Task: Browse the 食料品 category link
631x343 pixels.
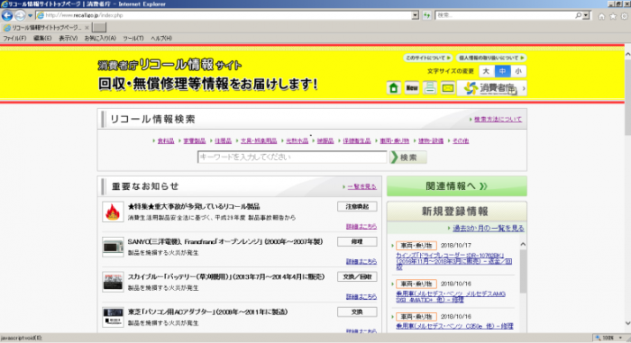Action: [x=166, y=140]
